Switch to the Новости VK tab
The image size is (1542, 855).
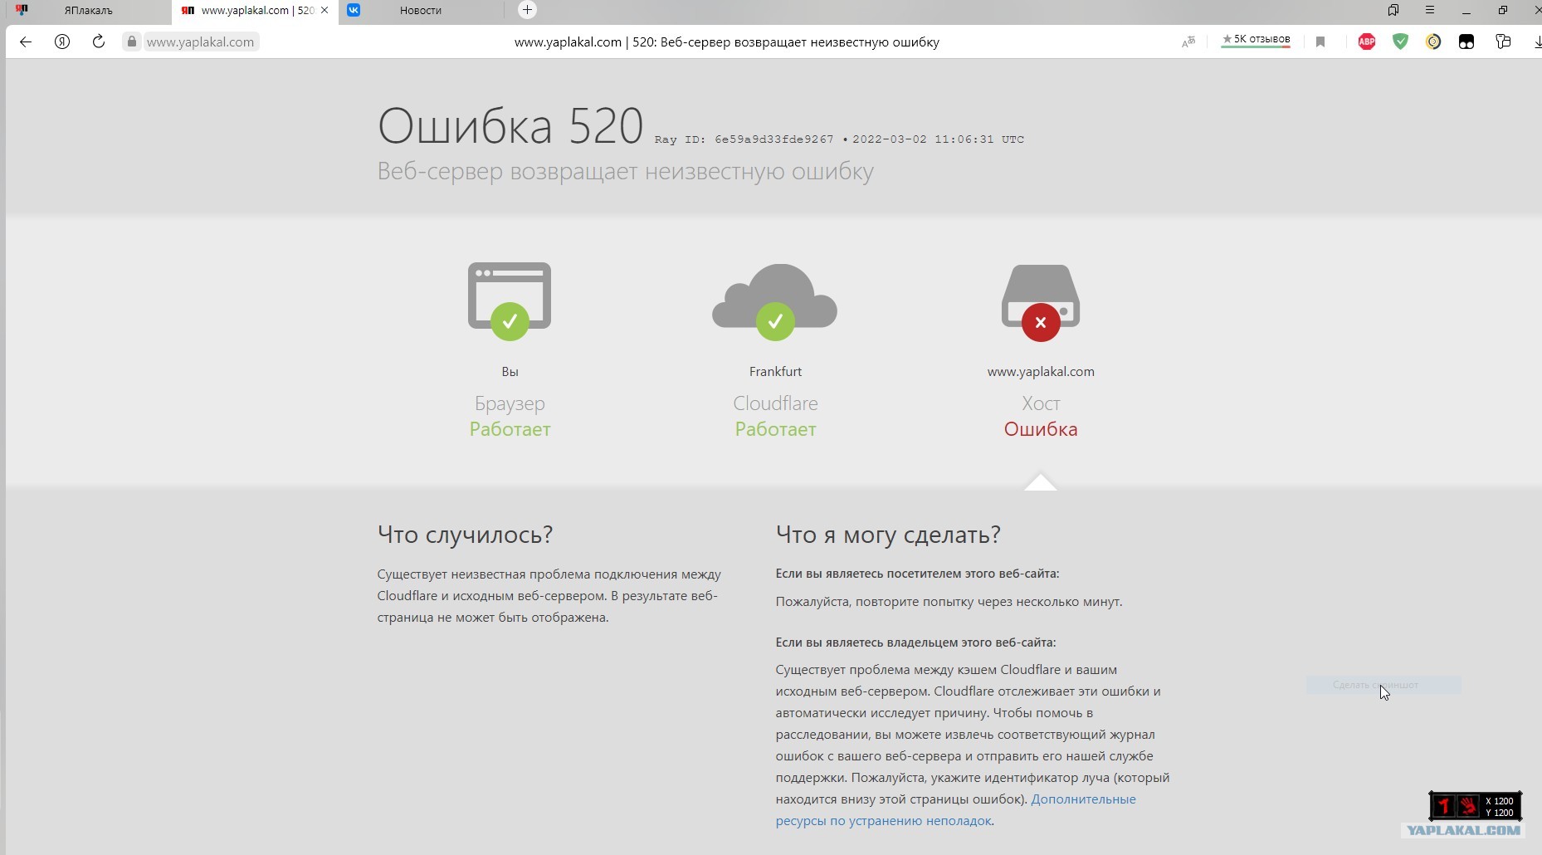(x=420, y=11)
